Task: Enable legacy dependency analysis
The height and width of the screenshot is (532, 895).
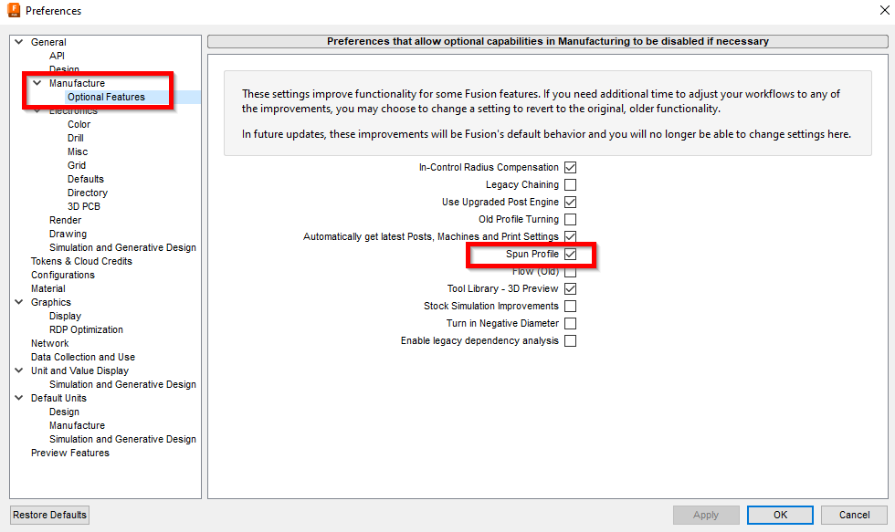Action: pyautogui.click(x=570, y=339)
